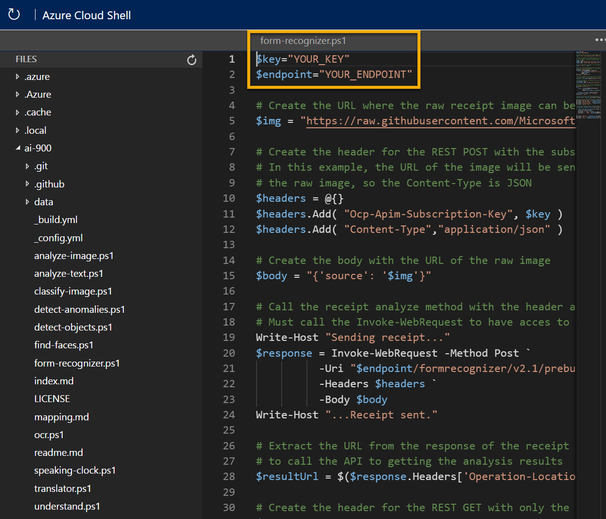Open ocr.ps1 file
Image resolution: width=606 pixels, height=519 pixels.
[49, 435]
